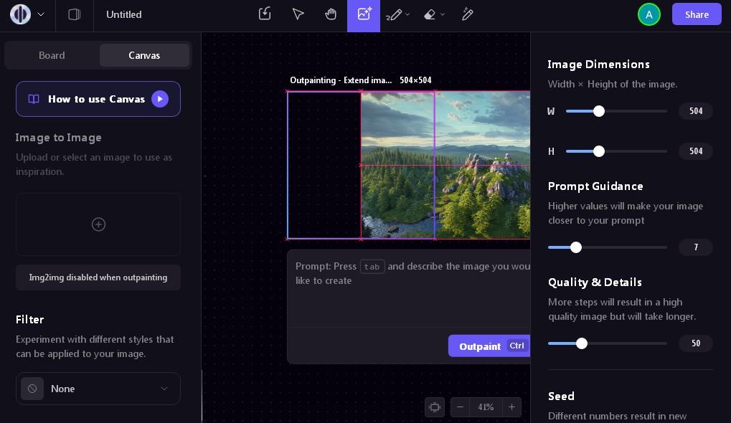Expand the logo menu chevron
The height and width of the screenshot is (423, 731).
[41, 14]
